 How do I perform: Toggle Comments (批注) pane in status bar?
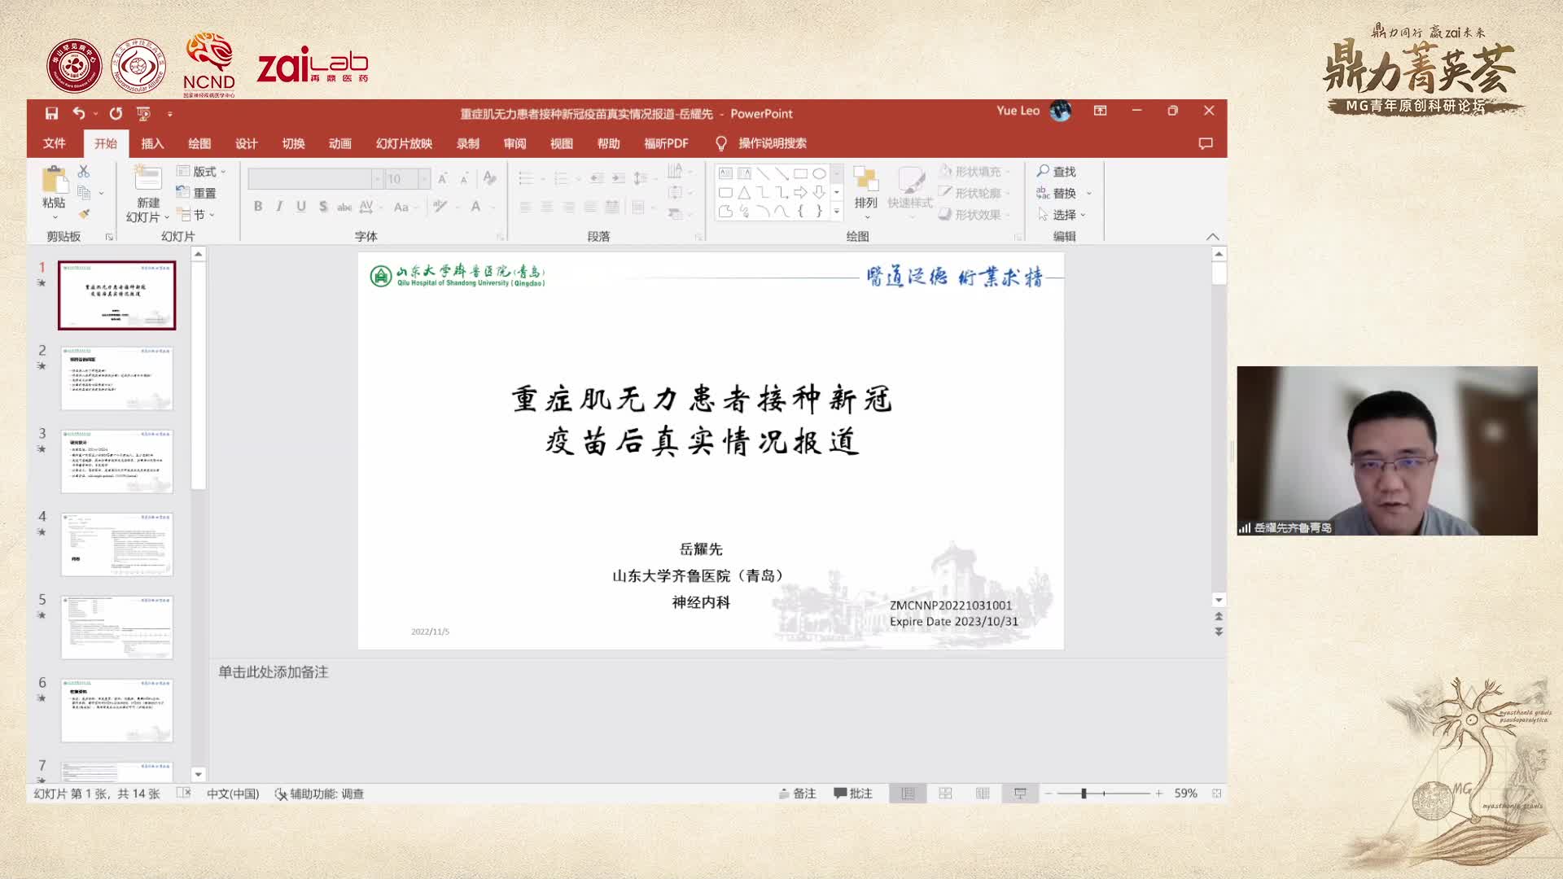click(x=852, y=794)
